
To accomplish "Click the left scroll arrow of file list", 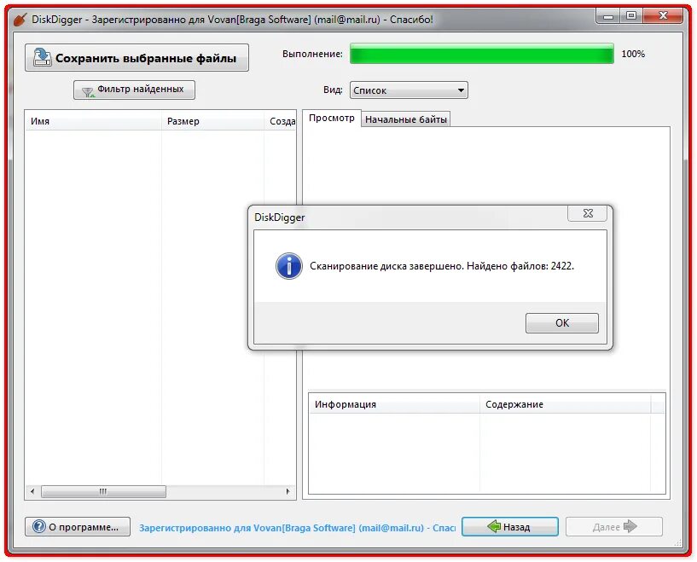I will [x=32, y=491].
